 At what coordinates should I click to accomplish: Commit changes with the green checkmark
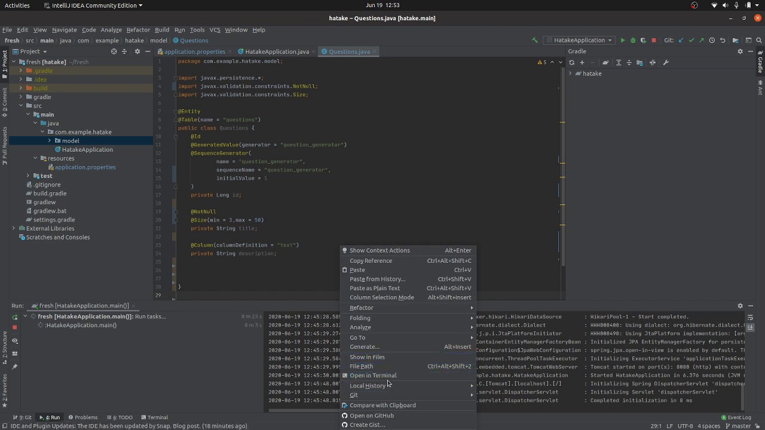coord(691,40)
